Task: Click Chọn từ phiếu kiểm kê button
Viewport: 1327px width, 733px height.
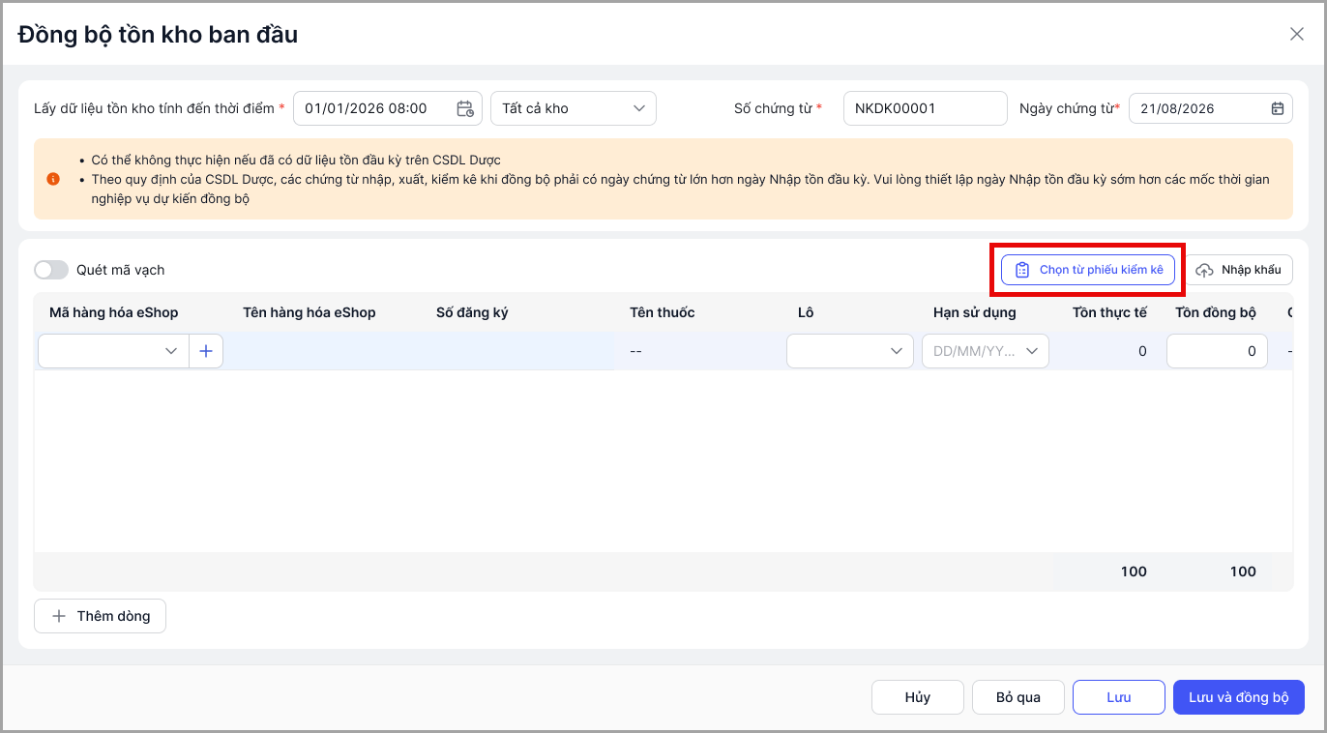Action: (1088, 270)
